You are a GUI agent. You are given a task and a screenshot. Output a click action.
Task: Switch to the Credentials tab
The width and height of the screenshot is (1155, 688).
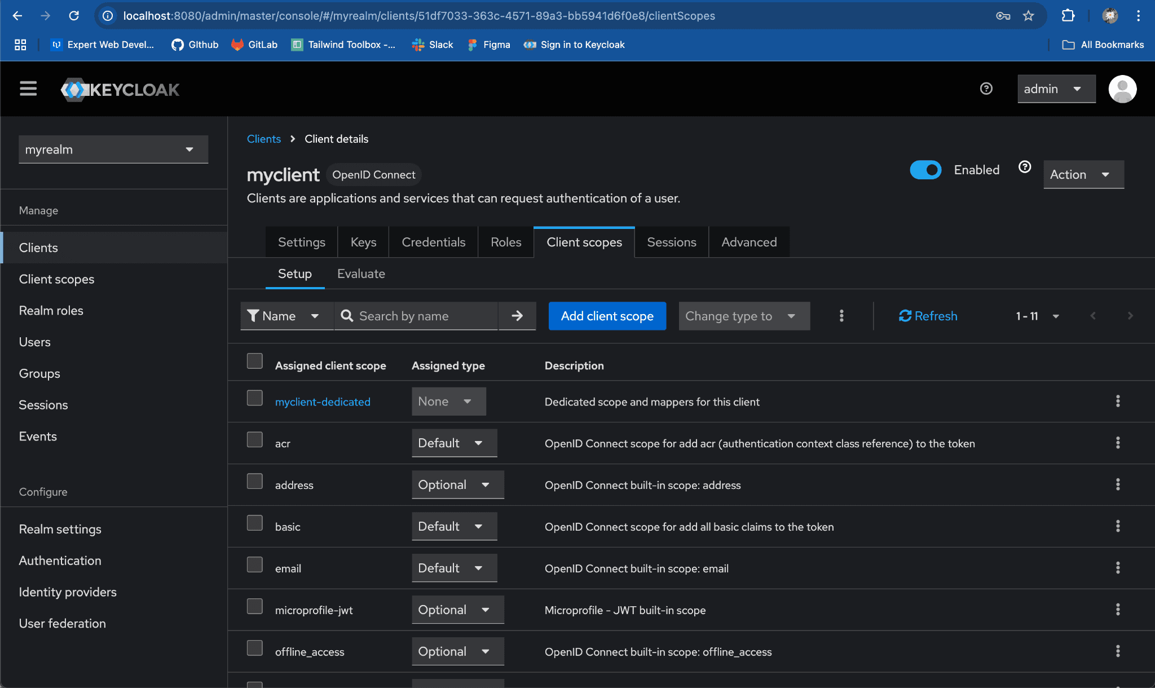433,242
